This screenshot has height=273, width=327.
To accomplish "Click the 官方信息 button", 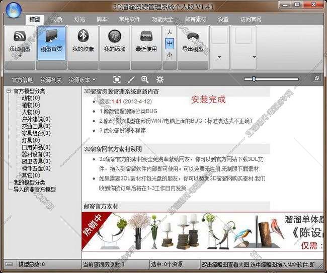I will click(22, 80).
